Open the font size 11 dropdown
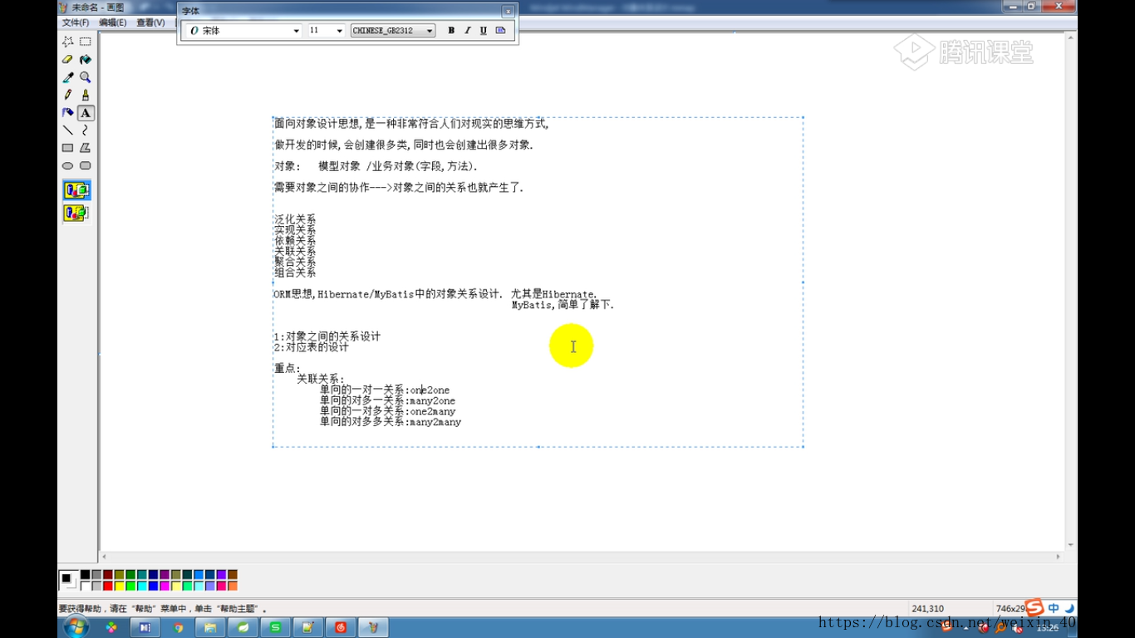 coord(339,31)
